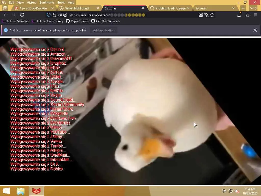The height and width of the screenshot is (196, 261).
Task: Go back using the back arrow
Action: point(6,15)
